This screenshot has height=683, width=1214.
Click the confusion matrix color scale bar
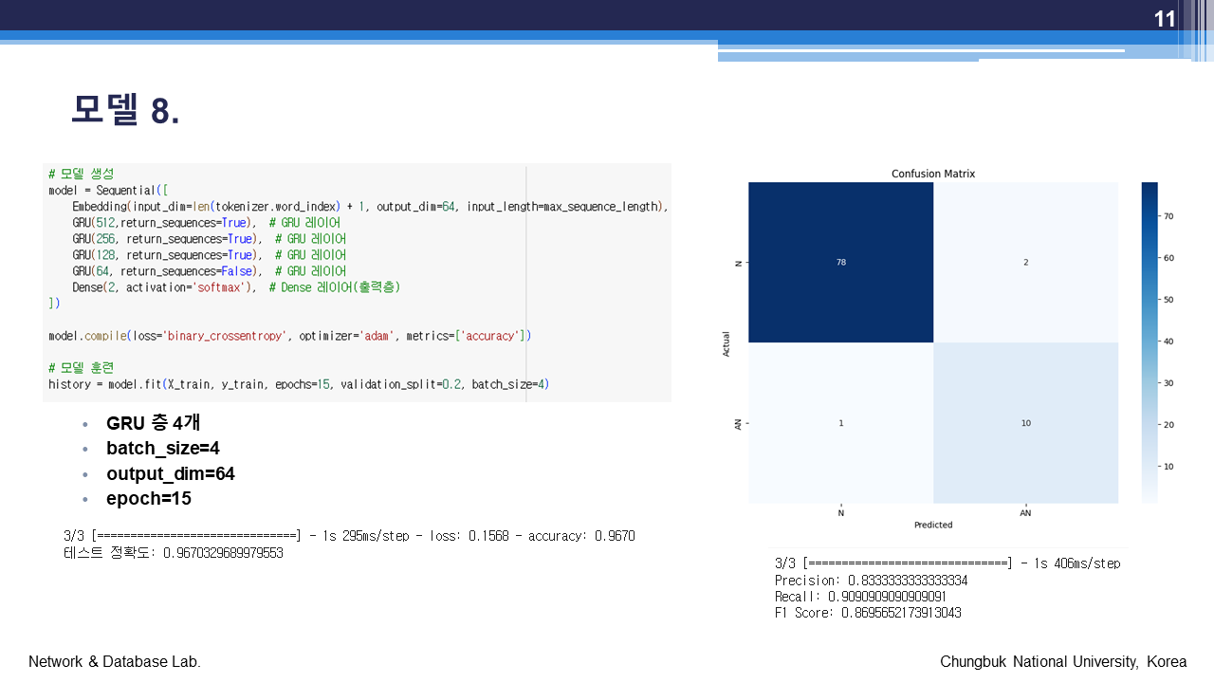point(1150,342)
